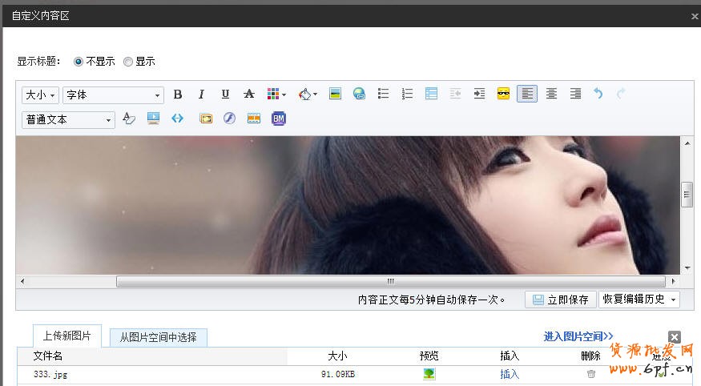Expand the 普通文本 paragraph style dropdown

[68, 119]
